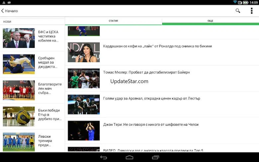Open the Джон Тери Челси article

click(151, 124)
